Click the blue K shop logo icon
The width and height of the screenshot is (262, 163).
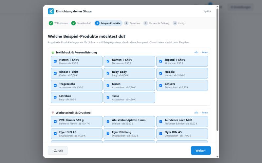[x=51, y=11]
